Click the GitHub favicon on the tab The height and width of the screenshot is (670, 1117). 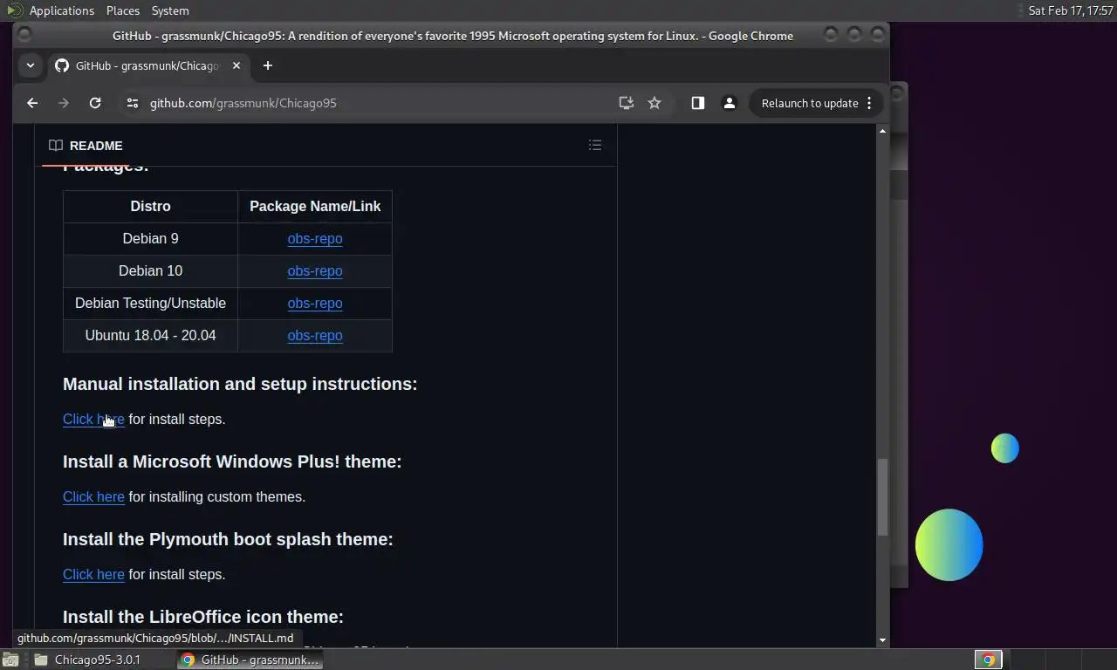point(62,65)
